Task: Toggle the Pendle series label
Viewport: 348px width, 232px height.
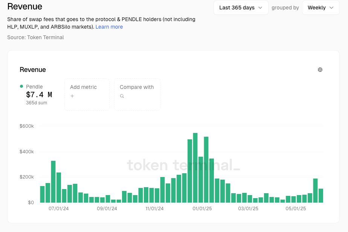Action: point(34,87)
